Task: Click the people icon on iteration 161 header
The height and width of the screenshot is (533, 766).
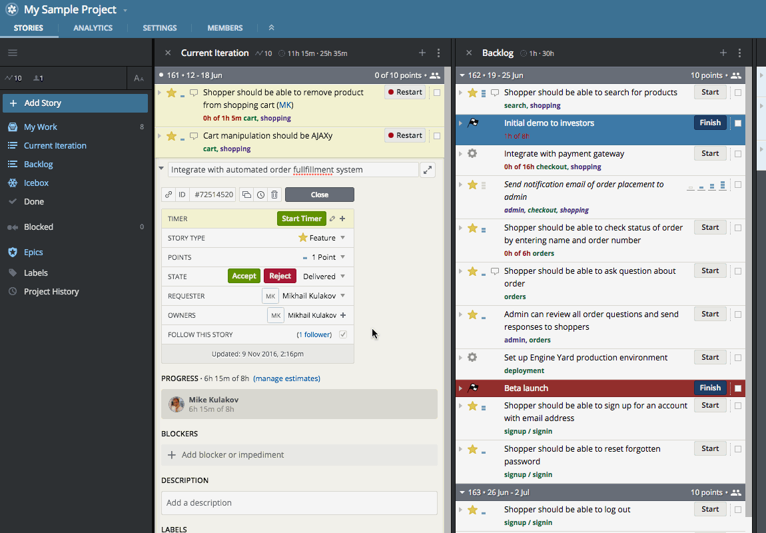Action: [435, 75]
